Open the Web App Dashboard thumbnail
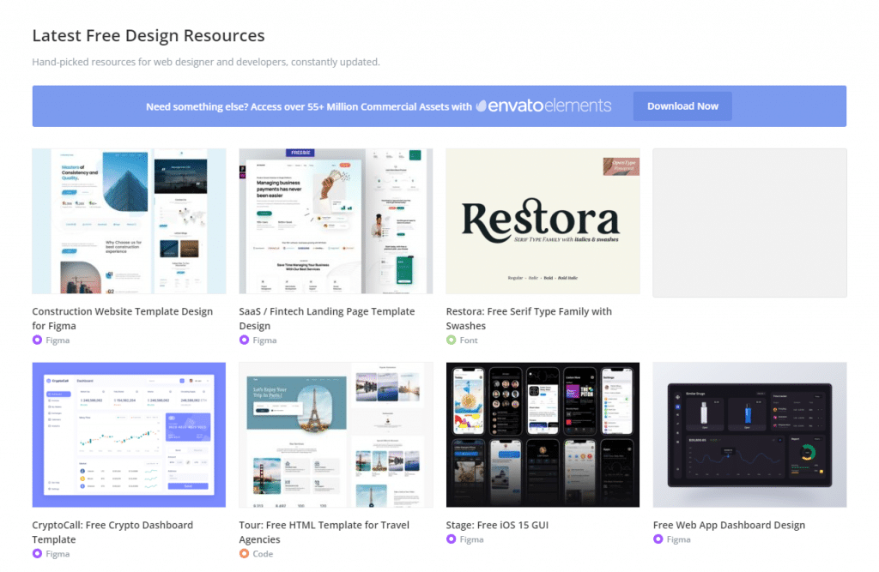 749,435
